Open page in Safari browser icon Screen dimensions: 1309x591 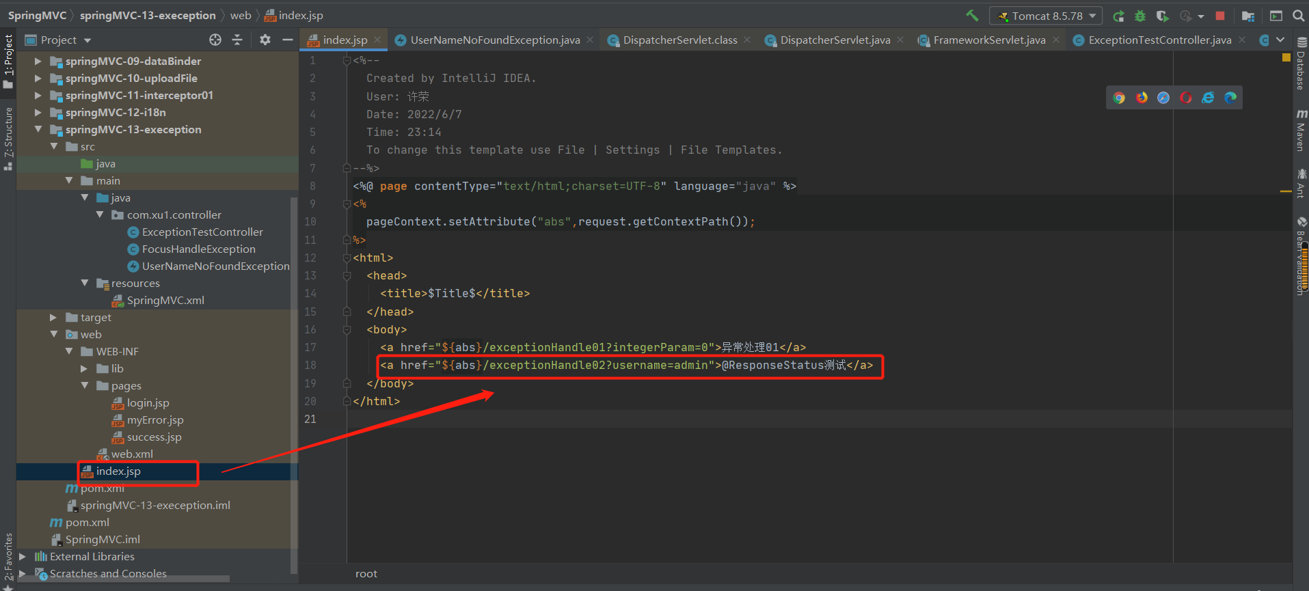click(x=1163, y=98)
